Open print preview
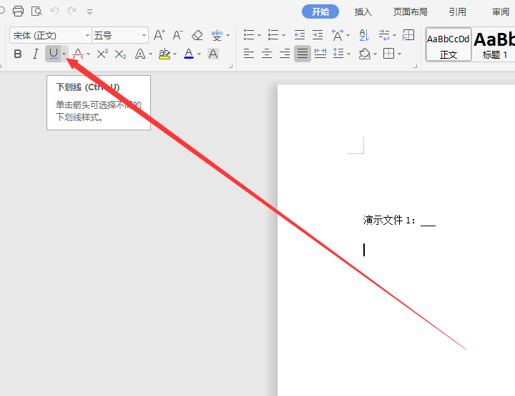Image resolution: width=515 pixels, height=396 pixels. (x=36, y=11)
